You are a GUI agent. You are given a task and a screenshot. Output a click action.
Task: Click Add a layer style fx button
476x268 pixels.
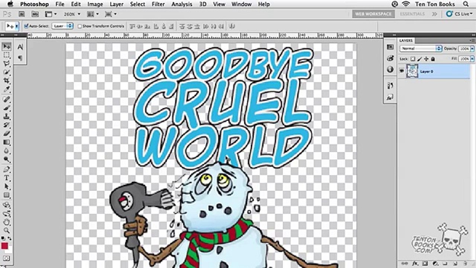(x=416, y=264)
